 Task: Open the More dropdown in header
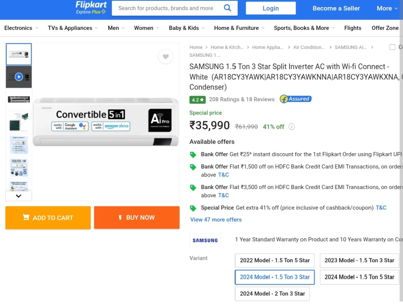[x=387, y=9]
